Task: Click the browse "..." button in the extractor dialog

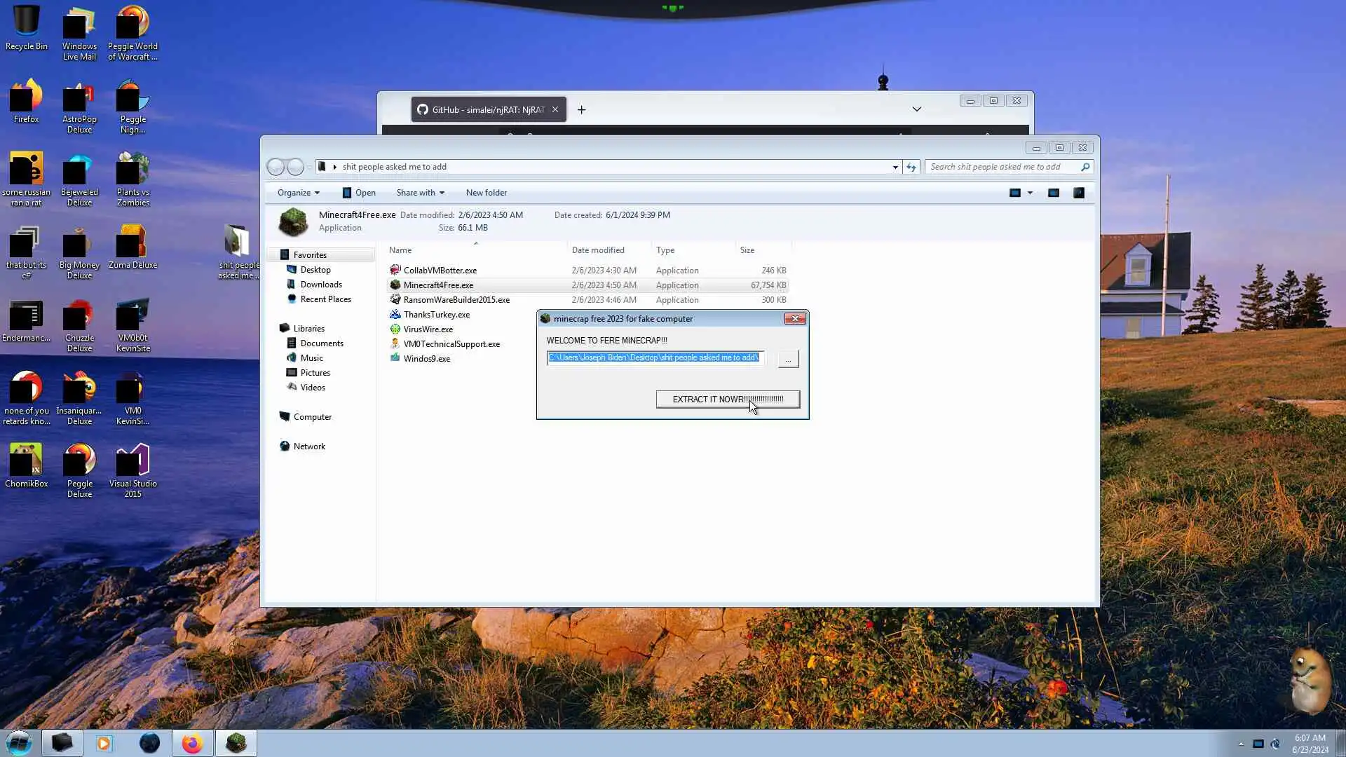Action: 788,359
